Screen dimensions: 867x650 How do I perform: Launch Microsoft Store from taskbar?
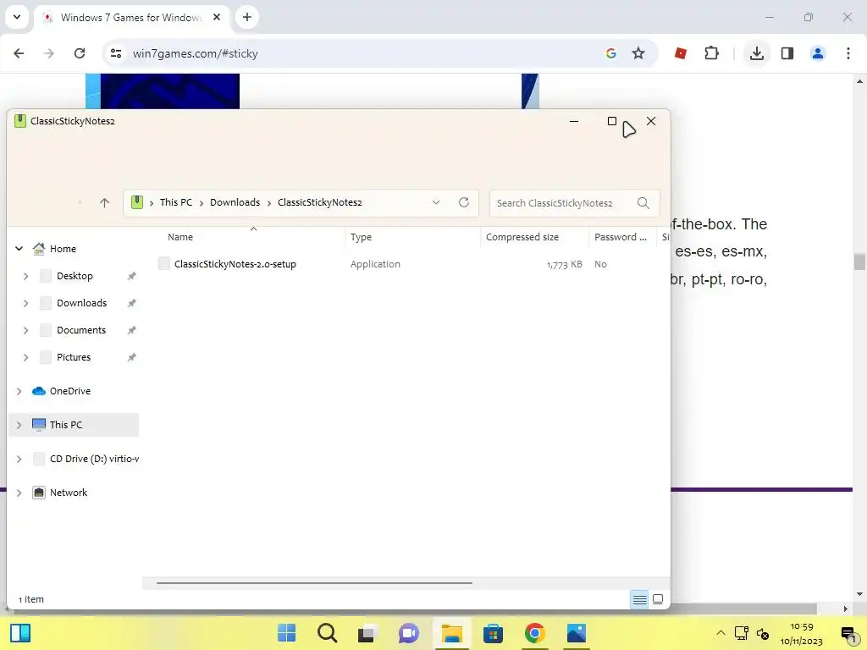click(x=493, y=633)
